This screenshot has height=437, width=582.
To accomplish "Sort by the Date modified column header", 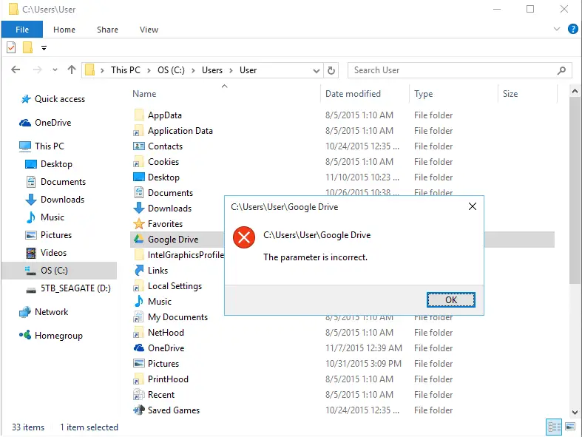I will coord(353,94).
